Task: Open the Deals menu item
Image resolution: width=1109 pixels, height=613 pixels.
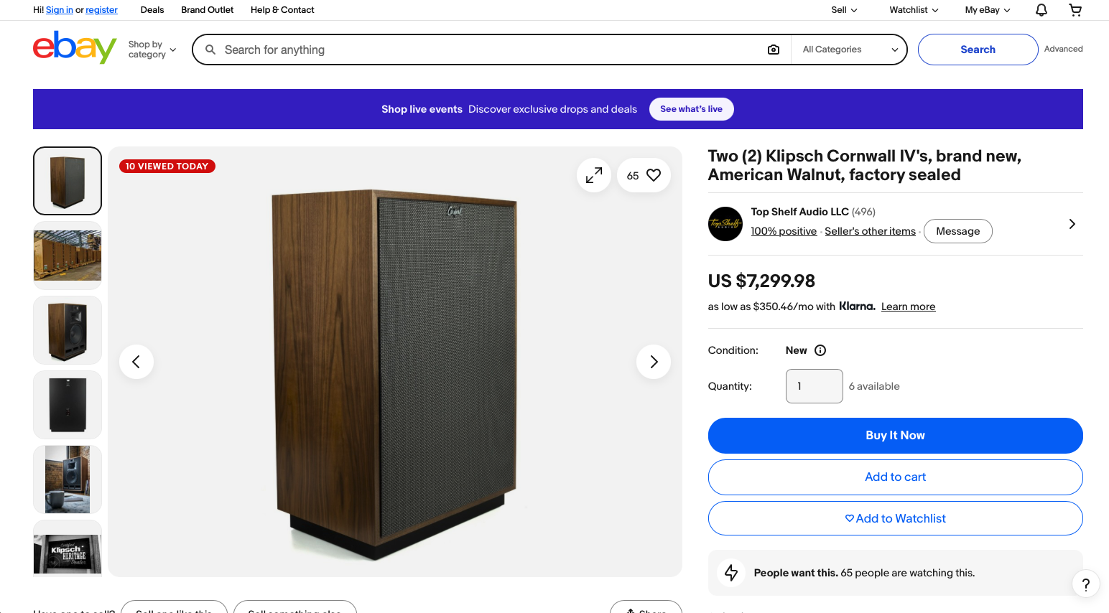Action: [152, 10]
